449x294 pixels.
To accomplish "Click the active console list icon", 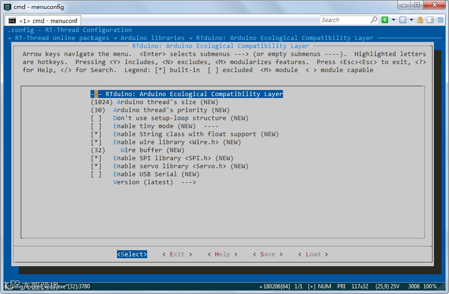I will point(403,20).
